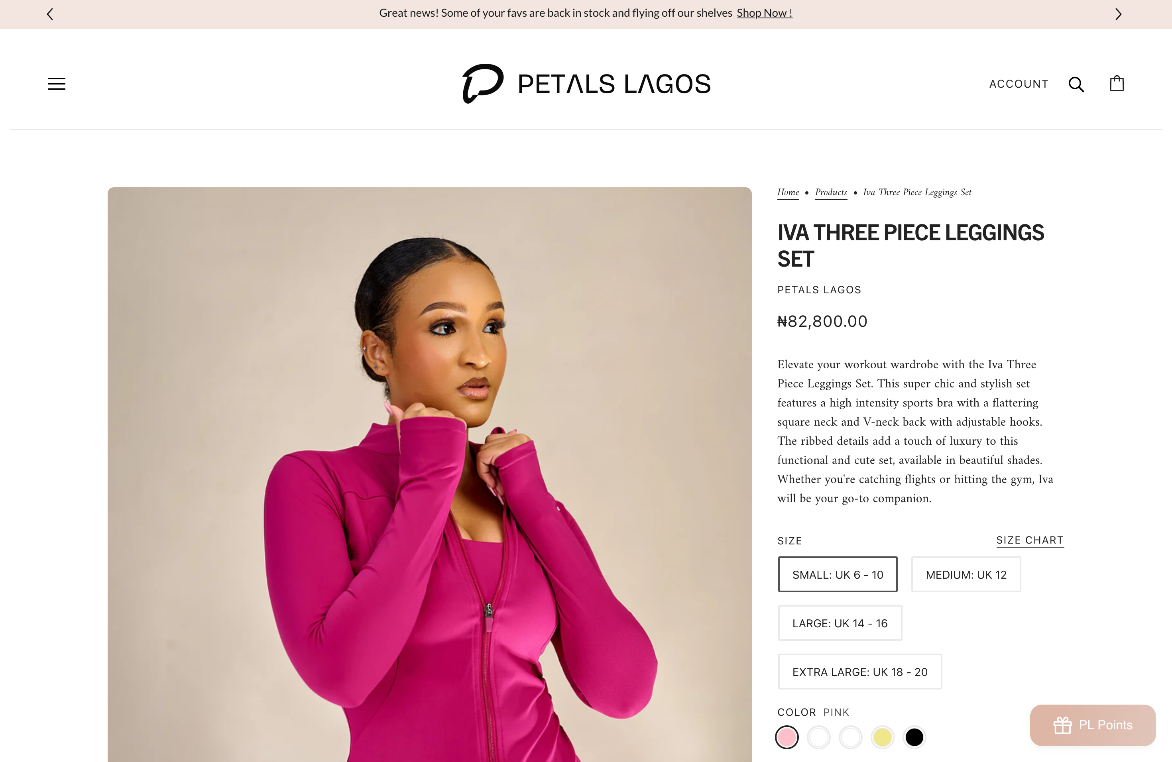This screenshot has height=762, width=1172.
Task: Click the PL Points gift icon
Action: [x=1062, y=725]
